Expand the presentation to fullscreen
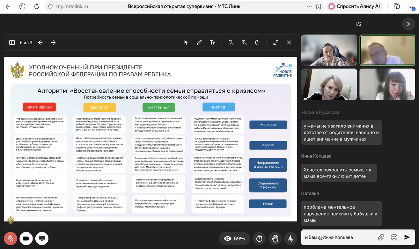419x249 pixels. coord(276,43)
